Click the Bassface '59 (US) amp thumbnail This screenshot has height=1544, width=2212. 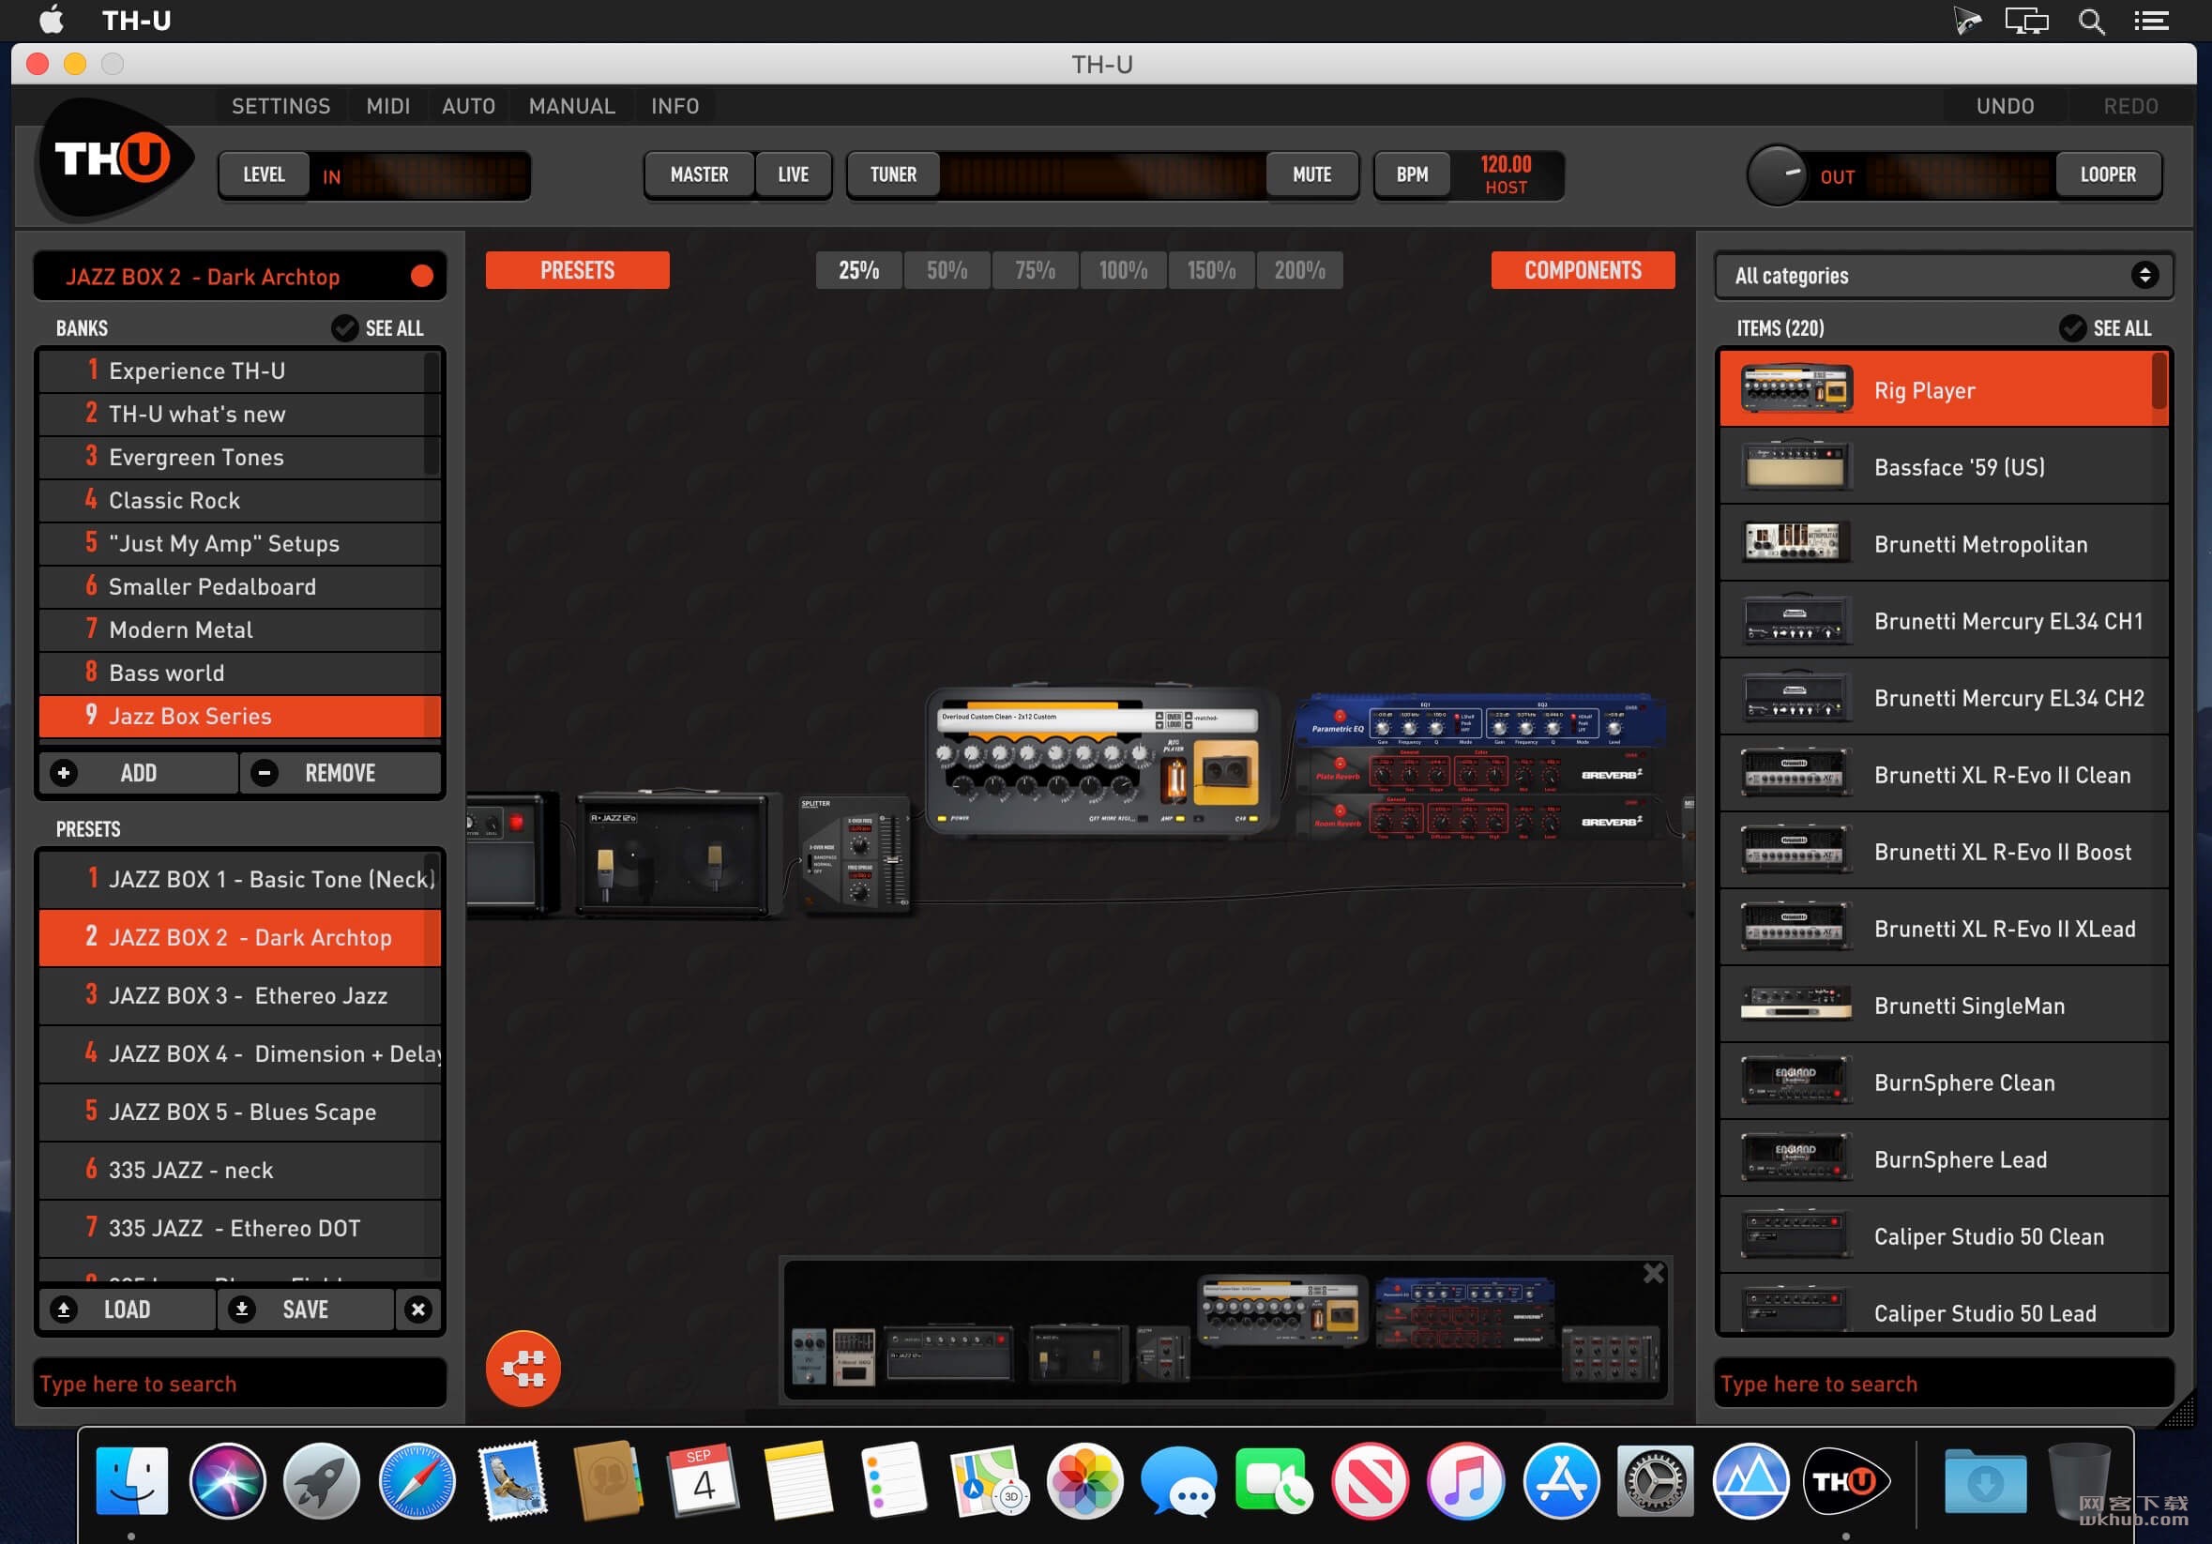click(1795, 466)
